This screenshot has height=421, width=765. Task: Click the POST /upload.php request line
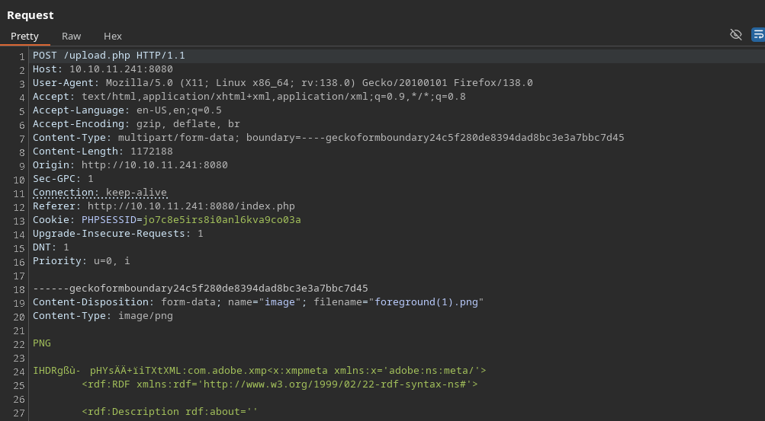coord(109,56)
